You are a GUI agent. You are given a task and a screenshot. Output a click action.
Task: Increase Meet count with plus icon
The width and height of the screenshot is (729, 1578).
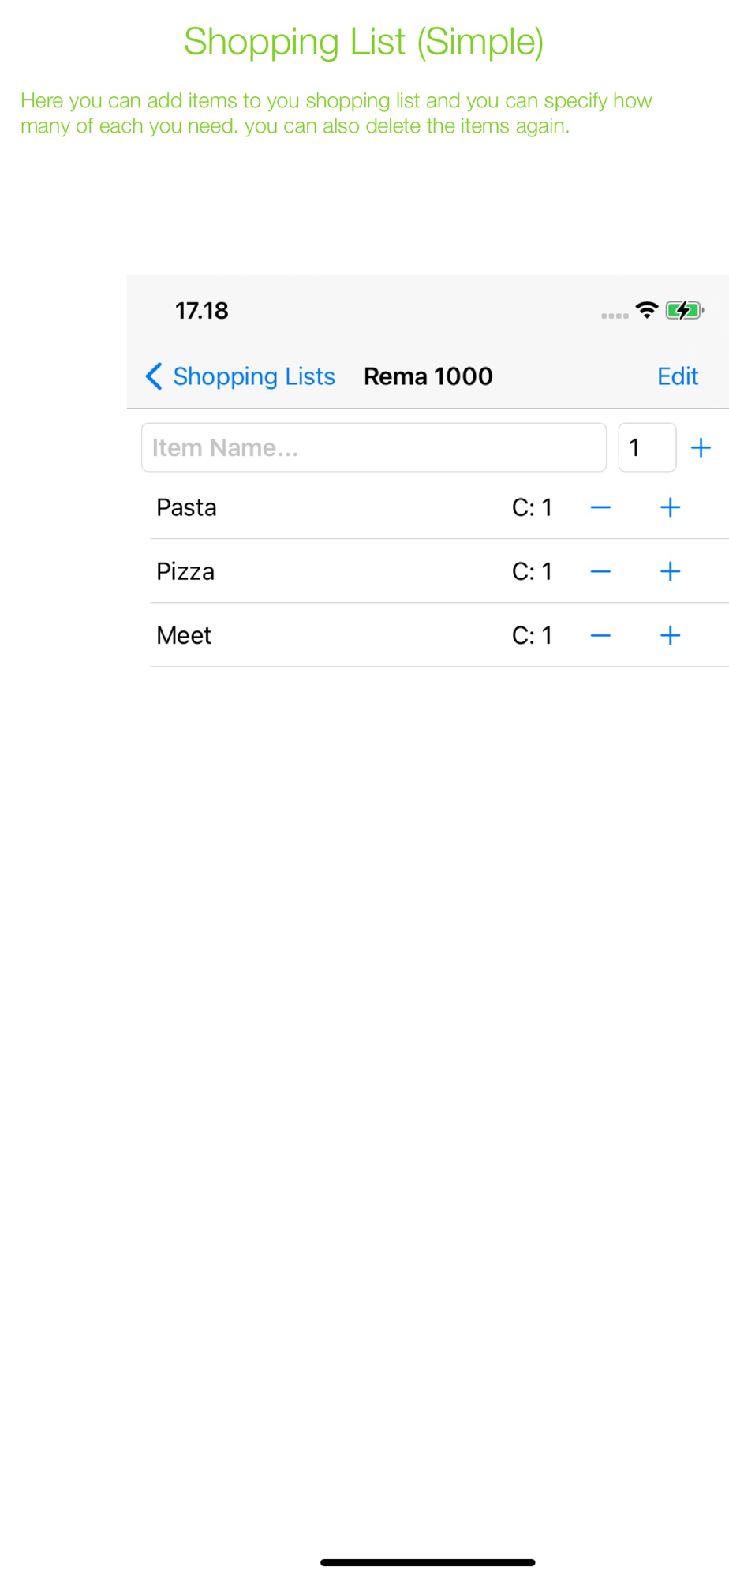coord(670,636)
